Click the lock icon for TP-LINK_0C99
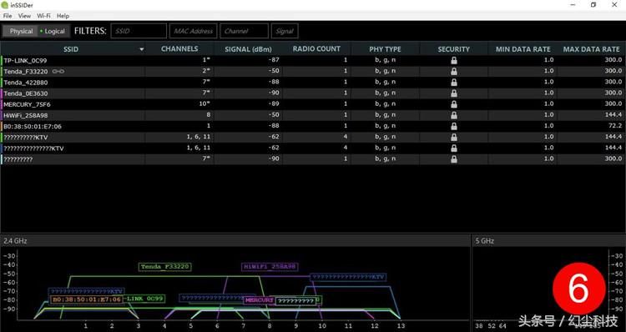The image size is (626, 332). pyautogui.click(x=454, y=60)
